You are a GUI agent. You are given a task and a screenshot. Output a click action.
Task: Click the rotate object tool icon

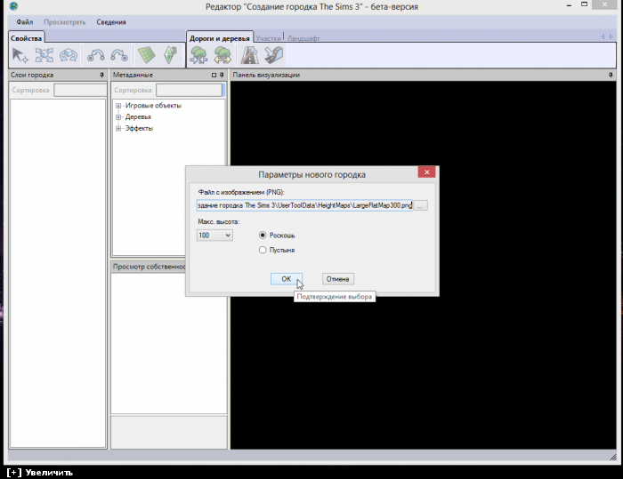[x=69, y=55]
